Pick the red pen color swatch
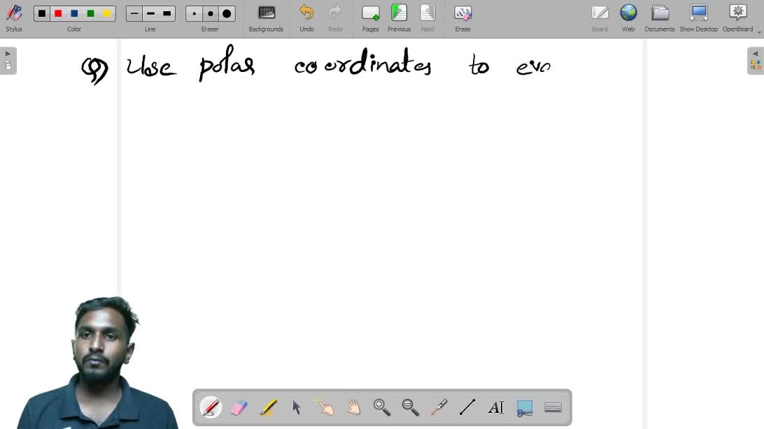 pyautogui.click(x=58, y=13)
